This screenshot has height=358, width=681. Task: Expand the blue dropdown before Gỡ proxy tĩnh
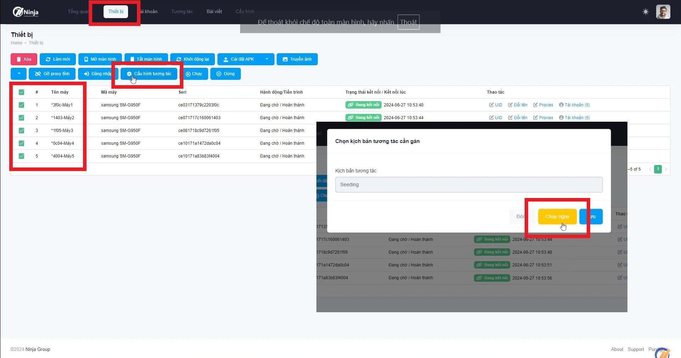click(x=18, y=74)
